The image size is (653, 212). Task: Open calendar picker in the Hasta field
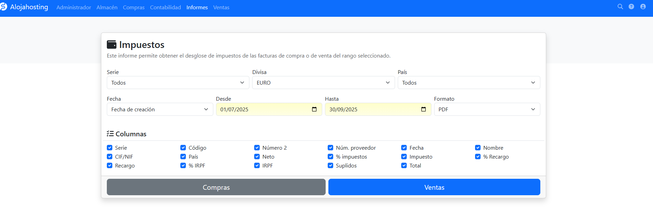tap(423, 109)
